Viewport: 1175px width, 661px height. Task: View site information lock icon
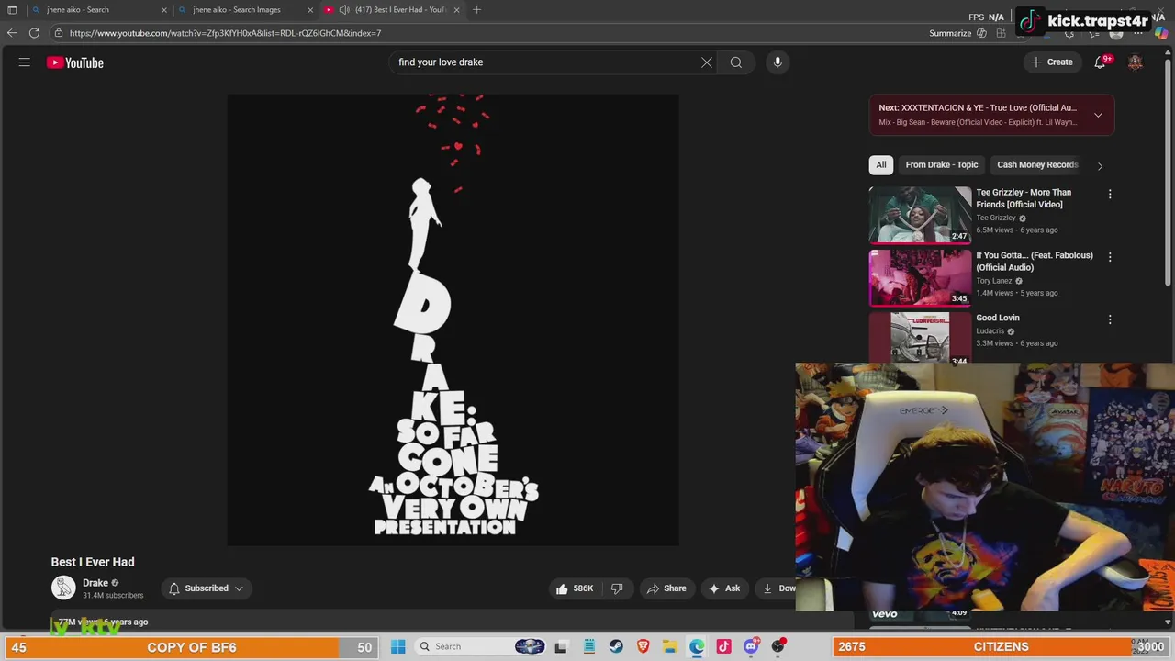coord(59,33)
